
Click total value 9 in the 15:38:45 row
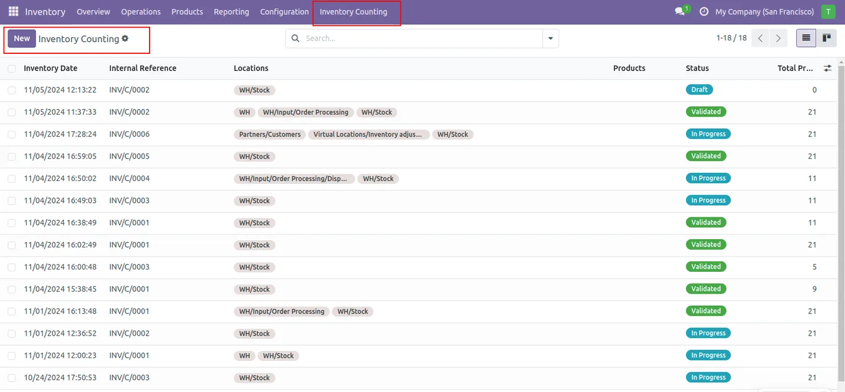pos(814,289)
